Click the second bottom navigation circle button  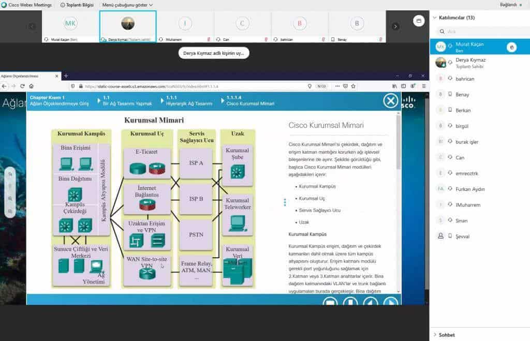click(350, 302)
